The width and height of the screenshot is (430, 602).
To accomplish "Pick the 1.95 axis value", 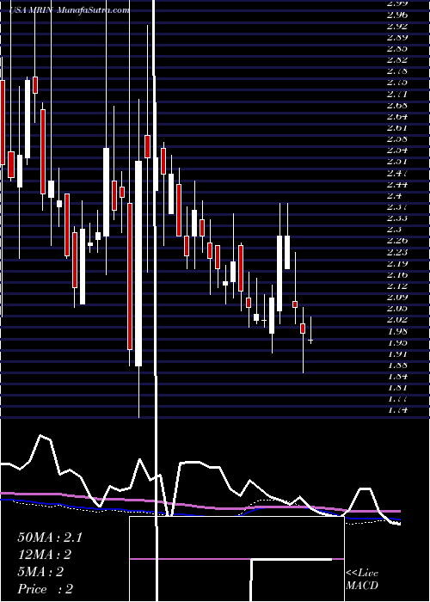I will 397,342.
